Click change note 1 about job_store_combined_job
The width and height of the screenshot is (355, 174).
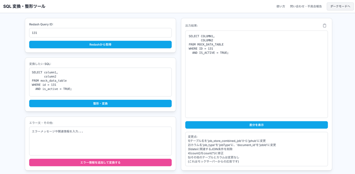[227, 141]
